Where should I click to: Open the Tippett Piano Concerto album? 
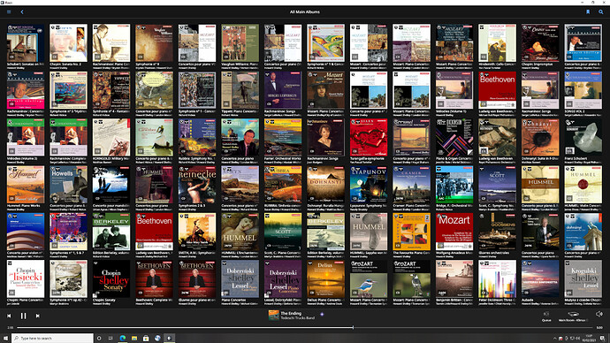point(240,90)
